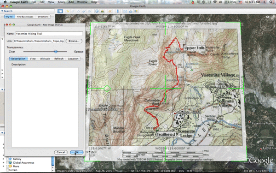Click in the image Link field
The image size is (276, 173).
39,41
